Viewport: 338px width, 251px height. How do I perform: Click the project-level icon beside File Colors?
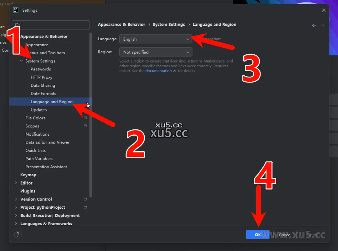[x=85, y=118]
